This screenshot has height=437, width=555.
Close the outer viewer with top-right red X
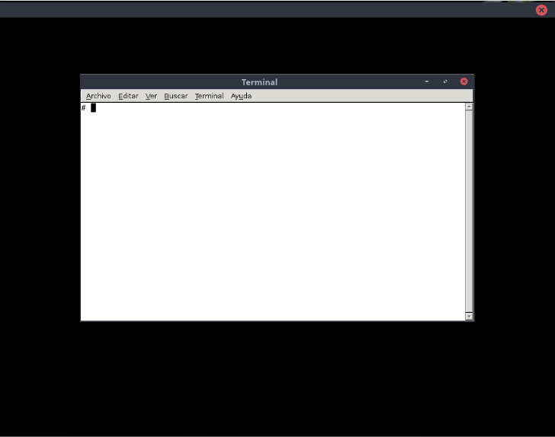tap(541, 10)
